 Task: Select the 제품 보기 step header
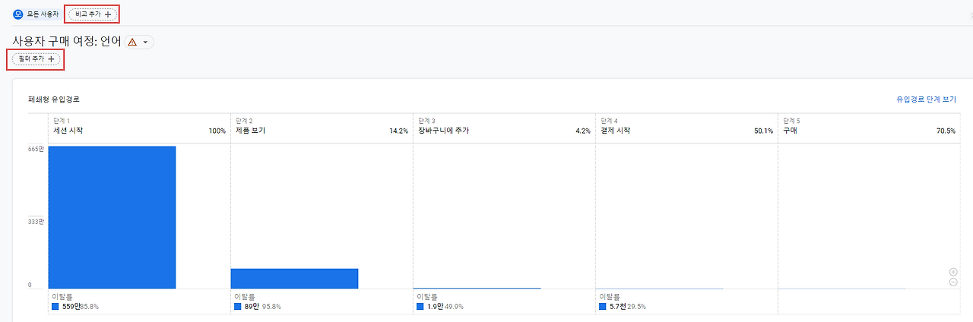pyautogui.click(x=250, y=131)
